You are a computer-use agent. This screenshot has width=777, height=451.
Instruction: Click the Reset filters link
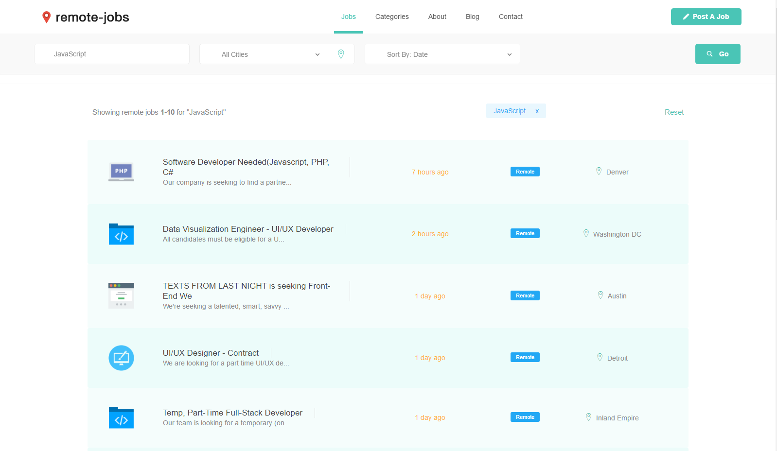674,112
